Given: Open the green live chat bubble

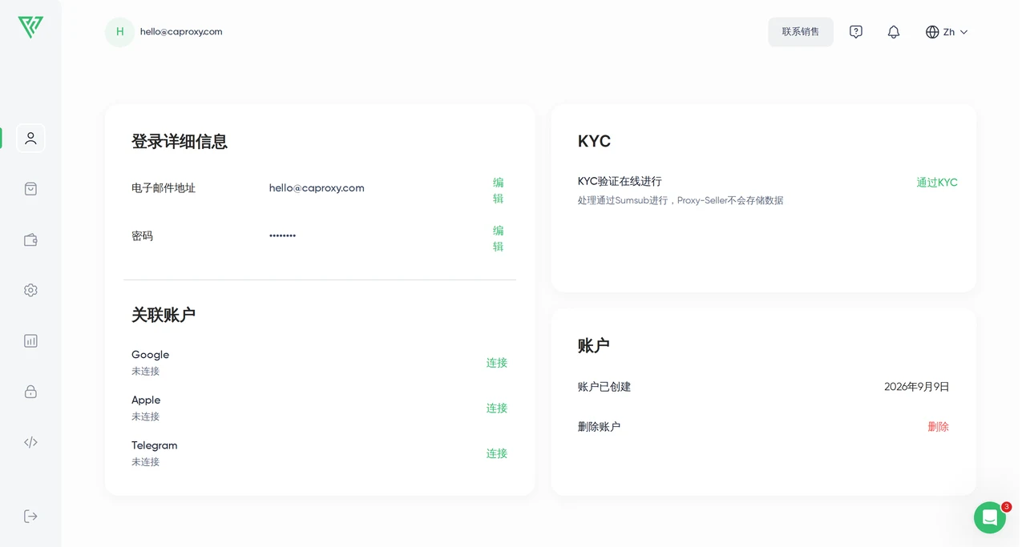Looking at the screenshot, I should coord(990,517).
